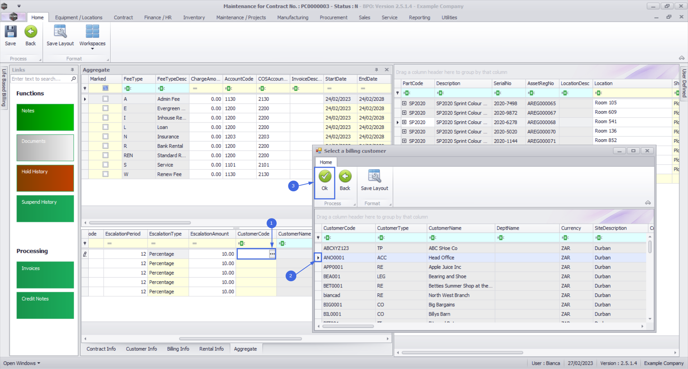The width and height of the screenshot is (688, 369).
Task: Toggle Marked checkbox for Insurance row
Action: (105, 136)
